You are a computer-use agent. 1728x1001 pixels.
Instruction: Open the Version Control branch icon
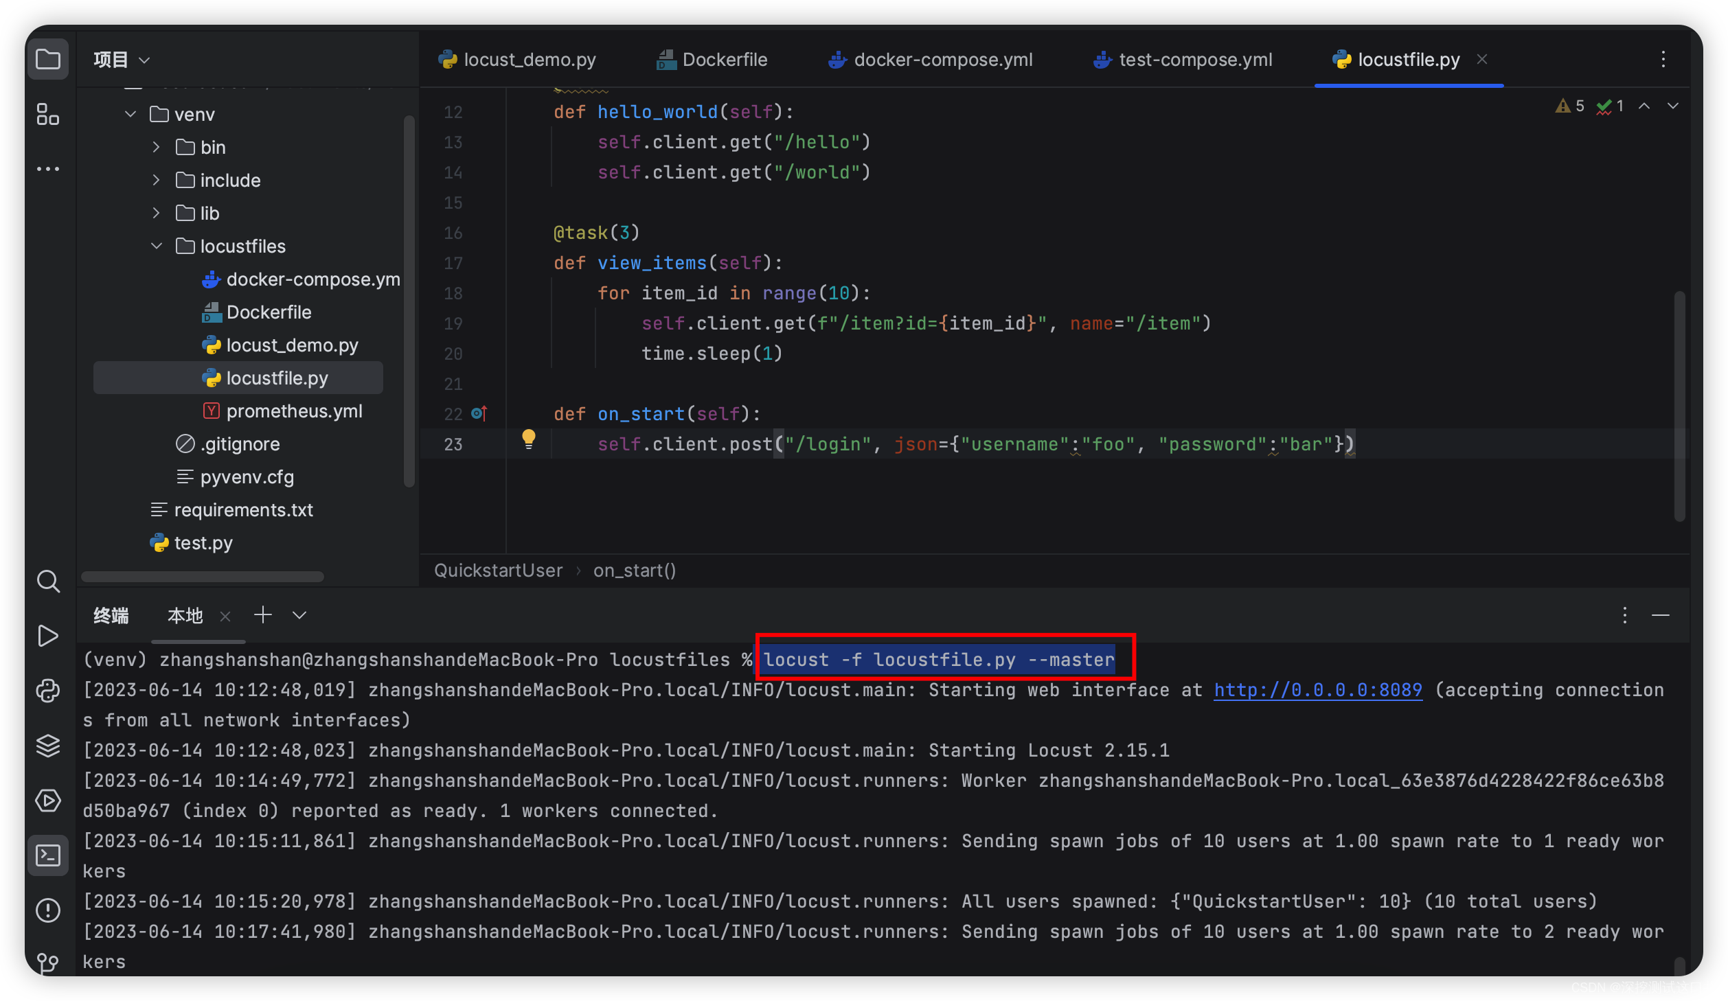click(x=47, y=963)
